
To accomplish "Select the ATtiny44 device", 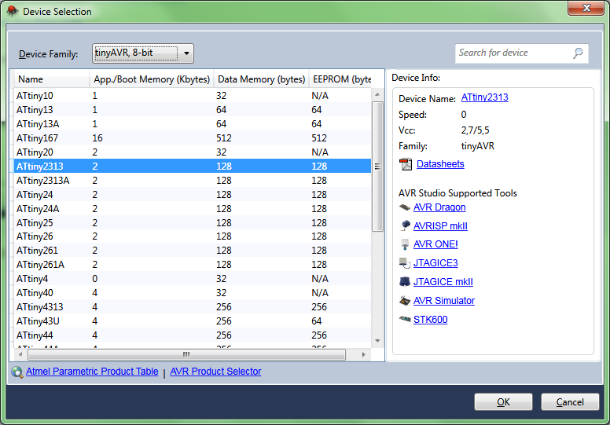I will pos(193,335).
